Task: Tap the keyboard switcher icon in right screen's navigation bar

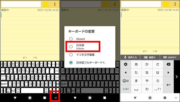Action: click(x=176, y=98)
